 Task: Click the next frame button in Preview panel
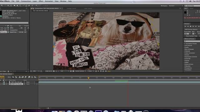click(193, 26)
